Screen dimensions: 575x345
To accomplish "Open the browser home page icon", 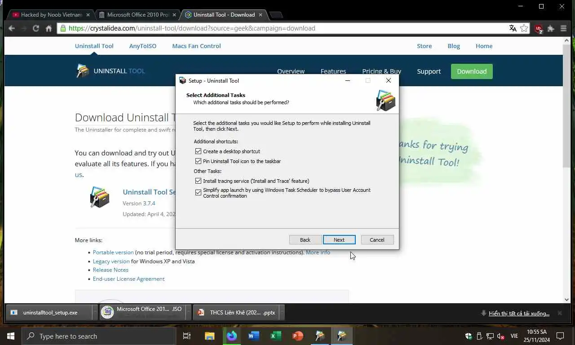I will [49, 28].
